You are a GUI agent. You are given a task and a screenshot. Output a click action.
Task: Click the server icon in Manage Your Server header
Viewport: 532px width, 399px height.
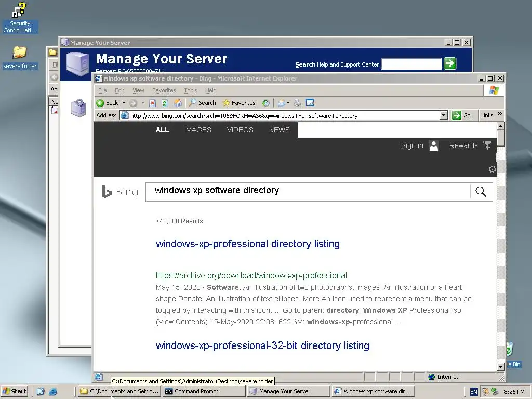point(78,63)
